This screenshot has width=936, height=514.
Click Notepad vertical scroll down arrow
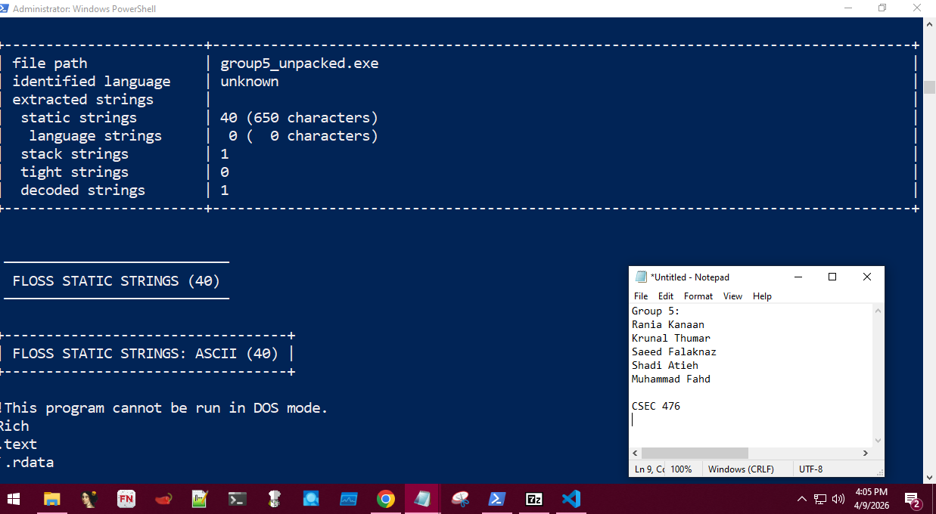point(878,441)
